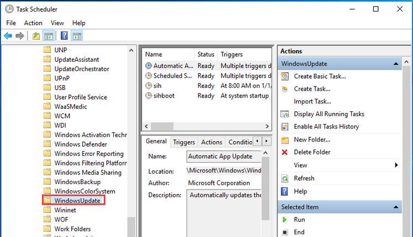Select the Work Folders tree item

(x=72, y=229)
